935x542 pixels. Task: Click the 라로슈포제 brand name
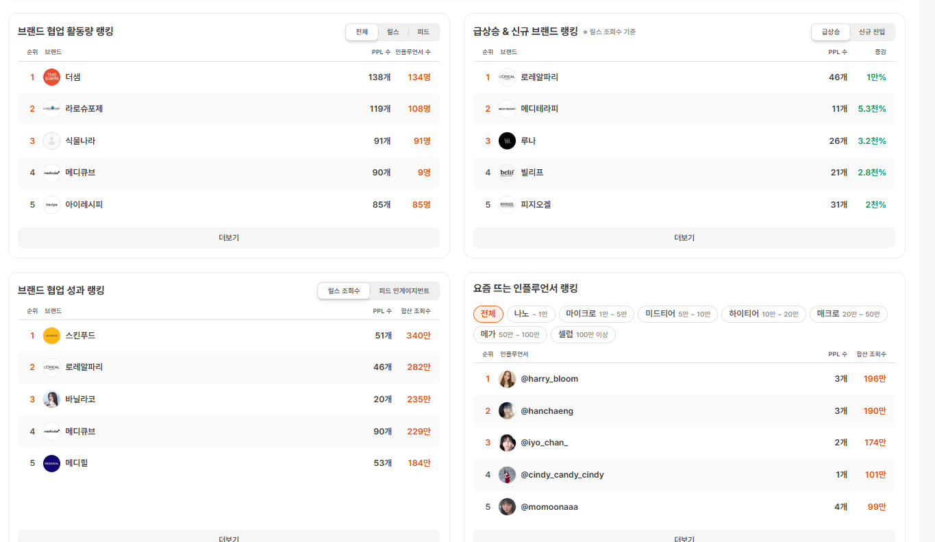tap(84, 109)
